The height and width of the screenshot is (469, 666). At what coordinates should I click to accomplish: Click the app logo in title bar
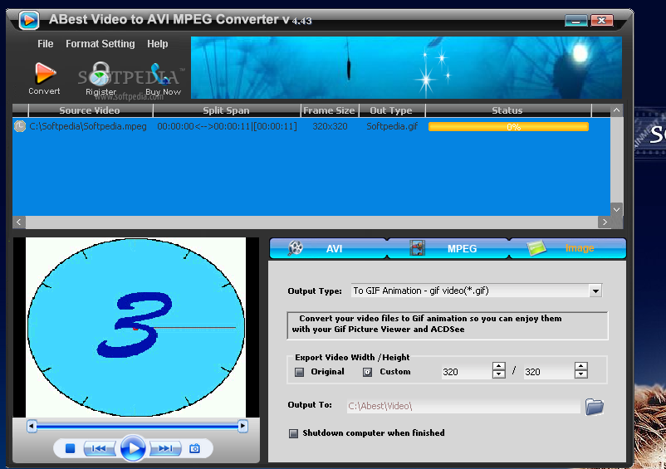[29, 20]
